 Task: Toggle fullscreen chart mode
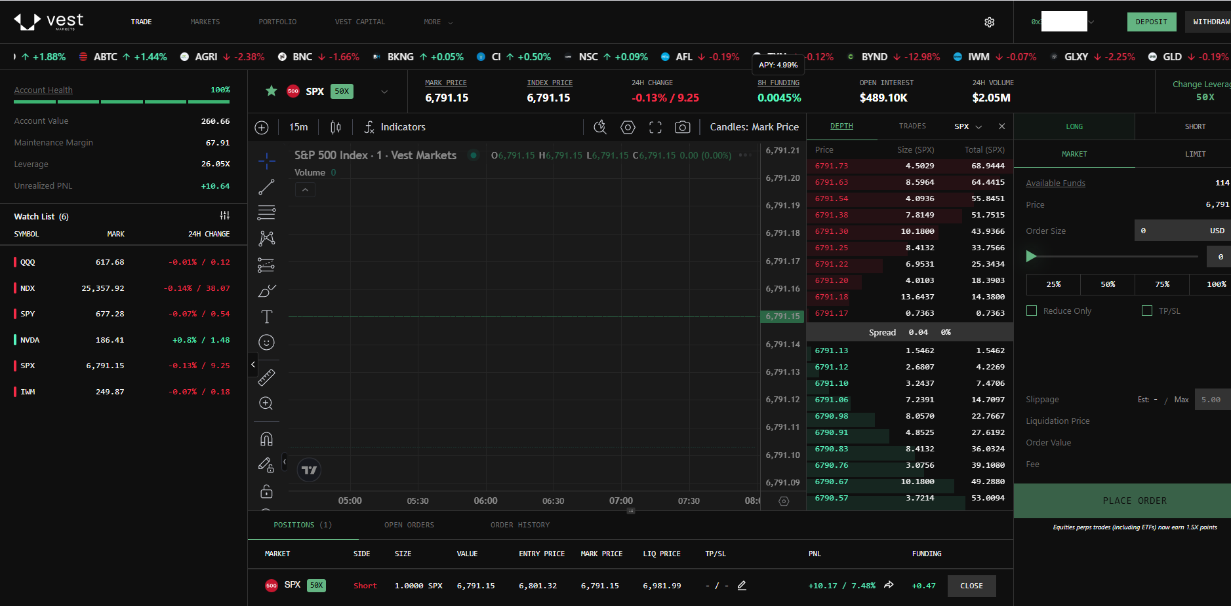coord(655,127)
